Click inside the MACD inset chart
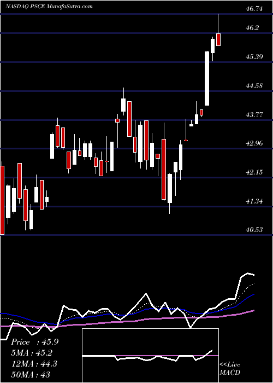Image resolution: width=273 pixels, height=383 pixels. 150,356
